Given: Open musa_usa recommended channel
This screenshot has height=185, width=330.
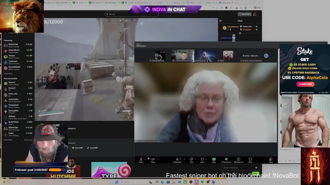Looking at the screenshot, I should point(18,95).
